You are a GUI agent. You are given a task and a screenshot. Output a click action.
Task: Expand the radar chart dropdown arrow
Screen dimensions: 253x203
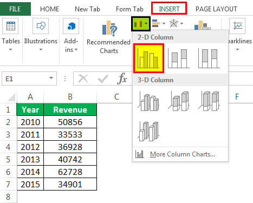pyautogui.click(x=181, y=23)
